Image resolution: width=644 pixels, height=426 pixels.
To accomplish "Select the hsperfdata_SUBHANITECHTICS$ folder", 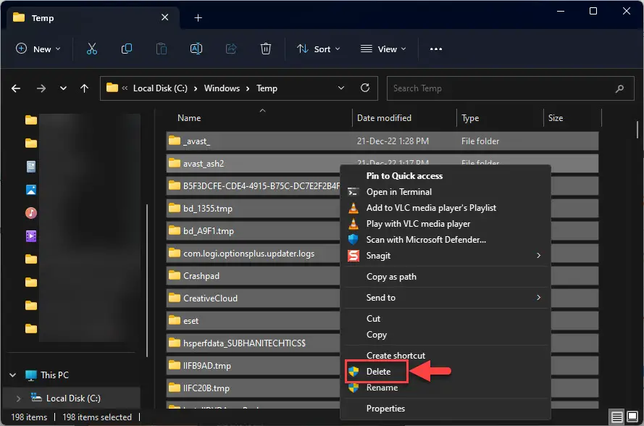I will [254, 343].
